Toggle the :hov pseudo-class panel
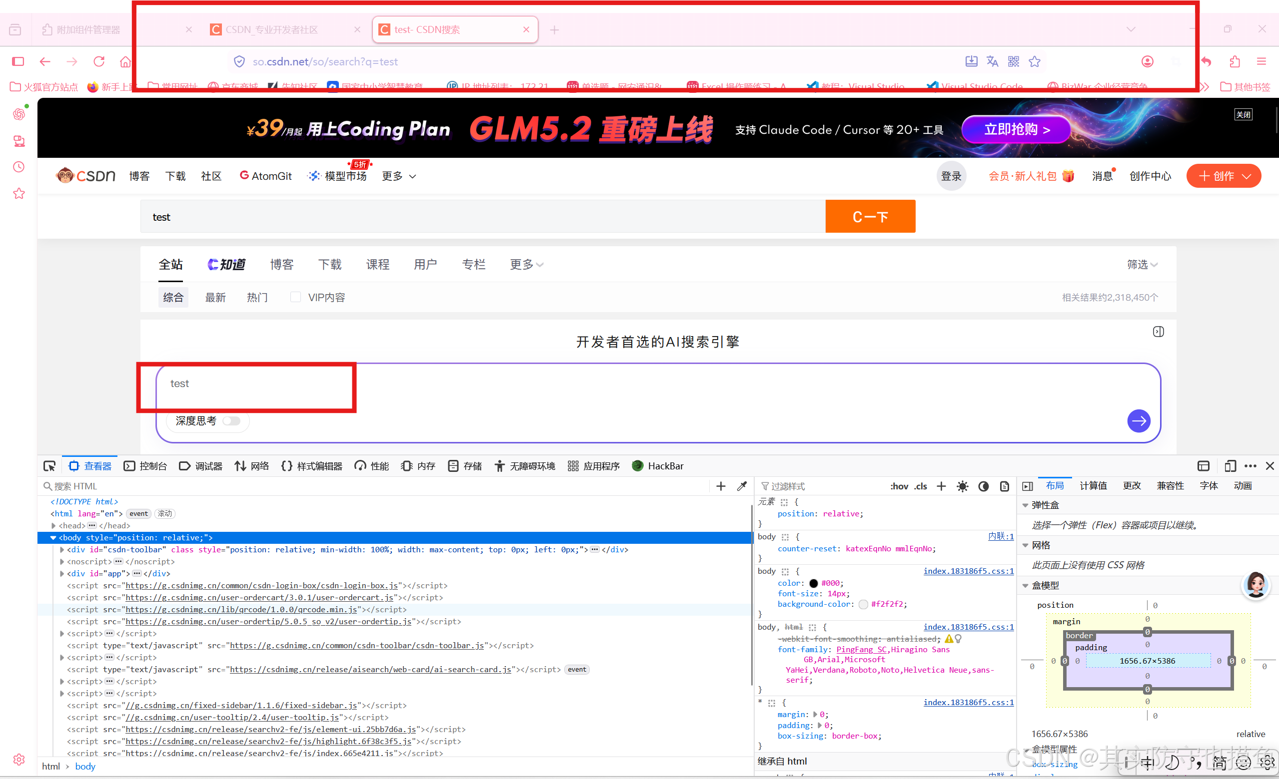Viewport: 1279px width, 779px height. click(899, 486)
